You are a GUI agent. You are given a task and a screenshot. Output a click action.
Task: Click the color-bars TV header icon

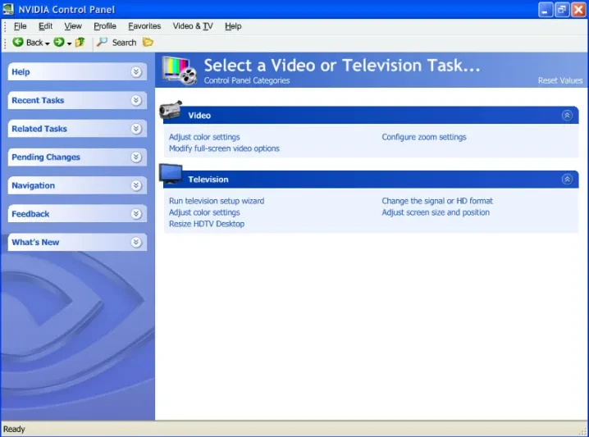(x=180, y=71)
